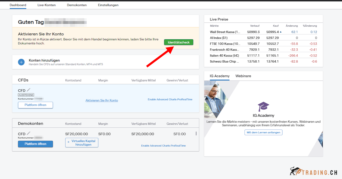Select Frankreich 40 Kass market row
The width and height of the screenshot is (342, 179).
click(x=264, y=49)
